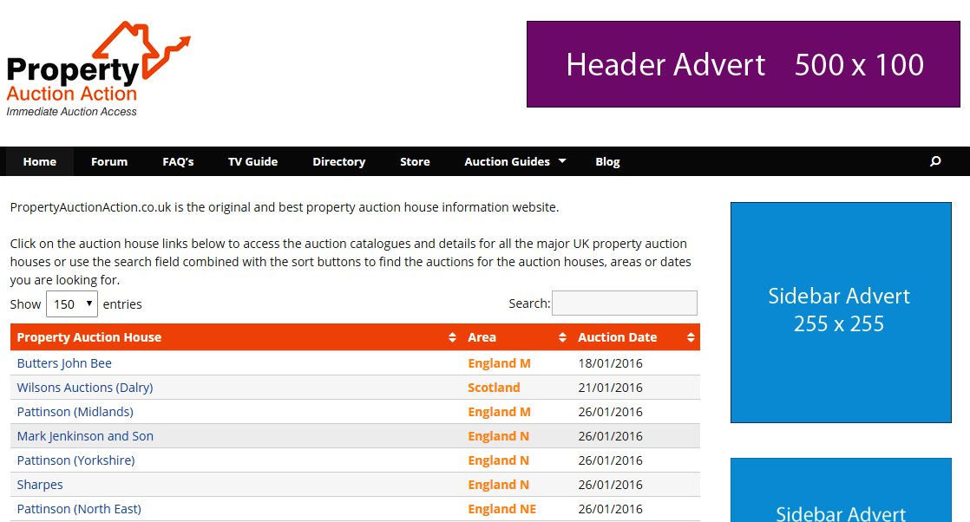Select England N in the Mark Jenkinson row
This screenshot has width=970, height=522.
pos(498,436)
